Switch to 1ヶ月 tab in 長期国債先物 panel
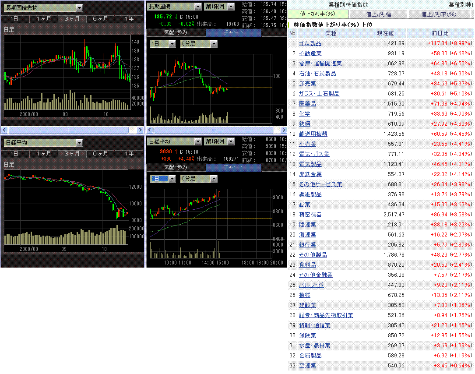The height and width of the screenshot is (374, 475). coord(43,19)
